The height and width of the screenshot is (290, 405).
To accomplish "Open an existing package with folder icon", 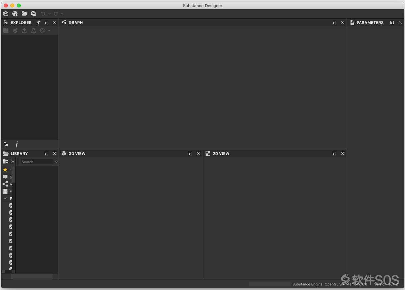I will coord(24,14).
